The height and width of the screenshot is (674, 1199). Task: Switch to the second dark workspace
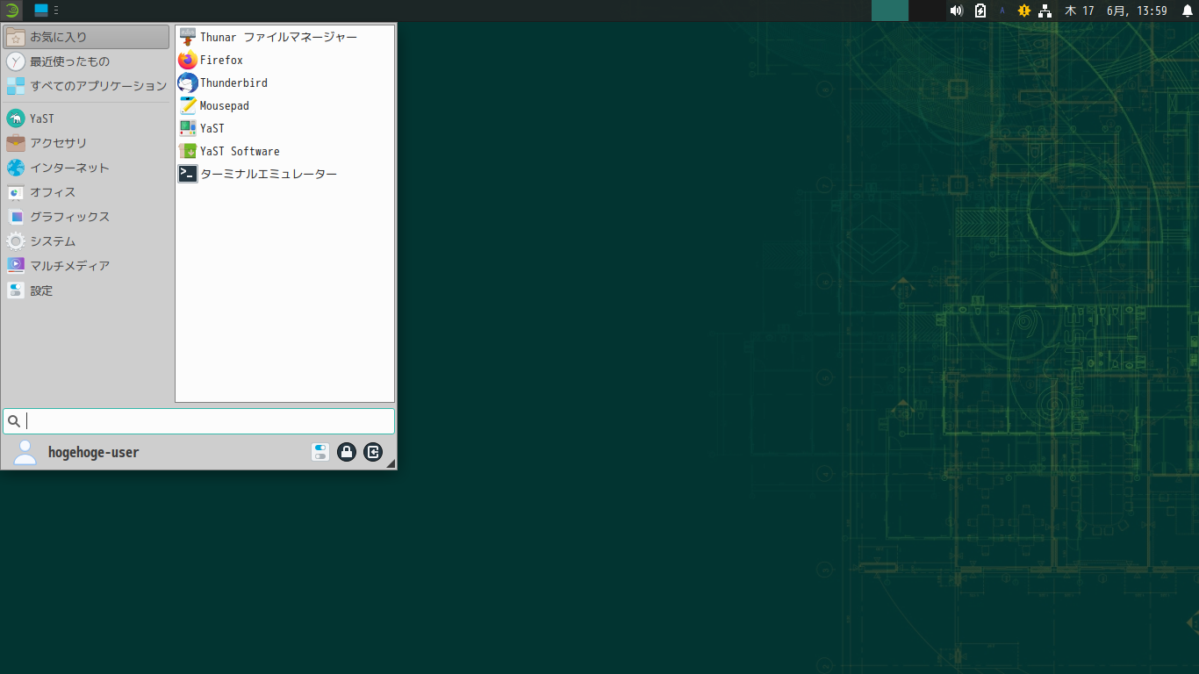[x=927, y=11]
